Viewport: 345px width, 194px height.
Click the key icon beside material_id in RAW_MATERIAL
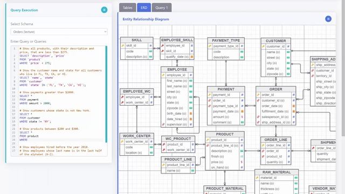coord(257,178)
